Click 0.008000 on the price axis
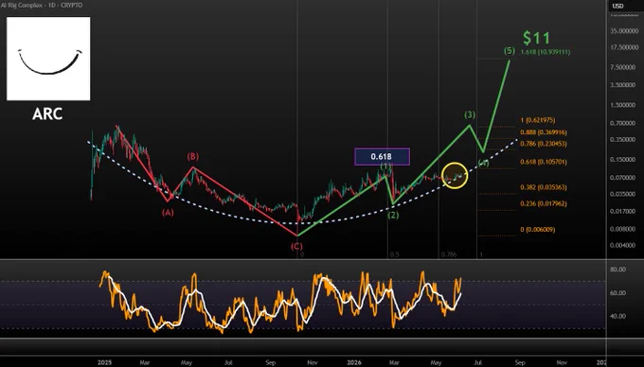The image size is (644, 367). click(622, 229)
